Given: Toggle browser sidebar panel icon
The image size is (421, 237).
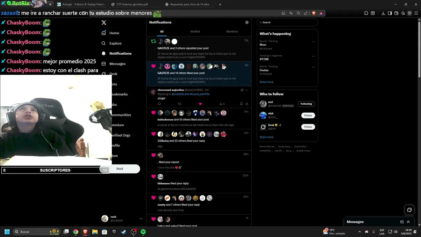Looking at the screenshot, I should point(390,13).
